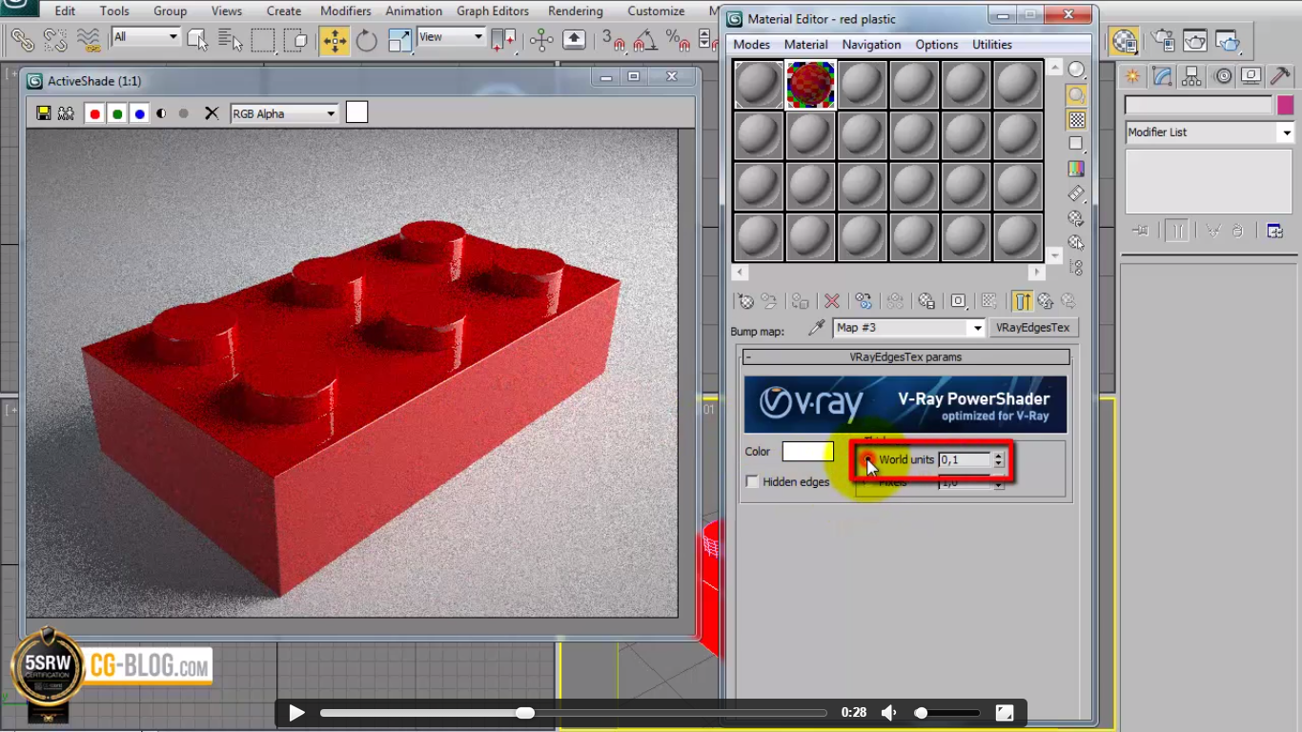Enable the Hidden edges checkbox

(752, 482)
